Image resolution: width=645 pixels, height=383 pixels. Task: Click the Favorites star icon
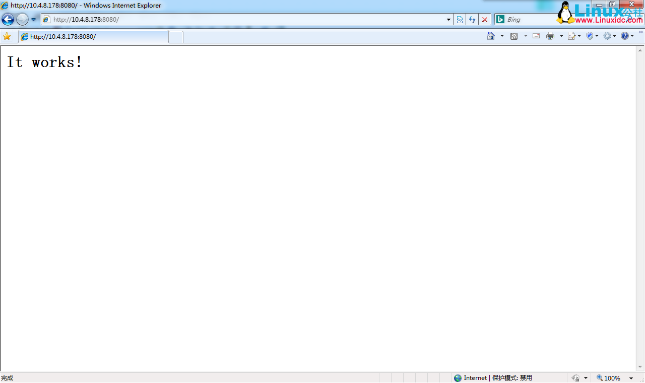tap(7, 36)
